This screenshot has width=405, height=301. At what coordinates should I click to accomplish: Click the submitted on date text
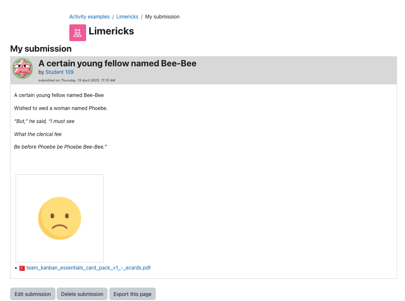[77, 80]
